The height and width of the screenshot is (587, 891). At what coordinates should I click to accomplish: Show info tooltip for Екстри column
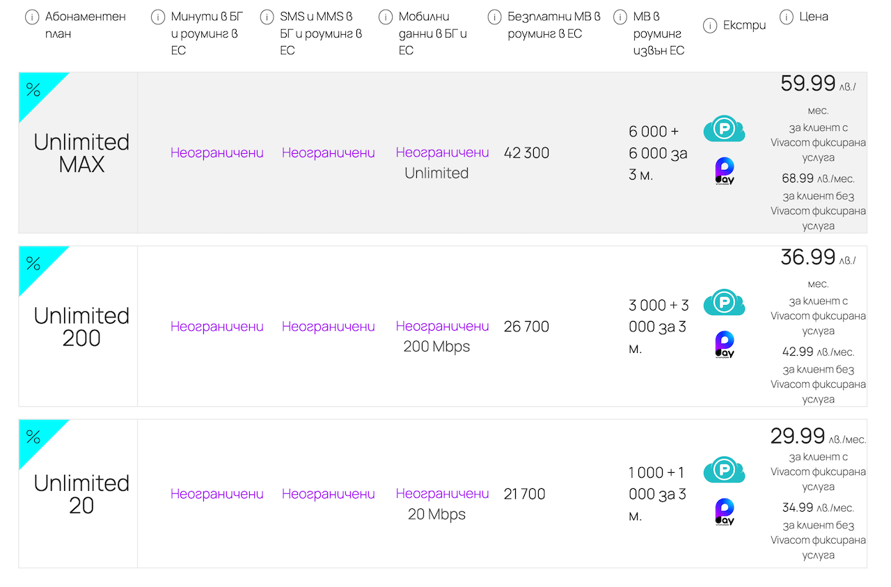[x=710, y=26]
